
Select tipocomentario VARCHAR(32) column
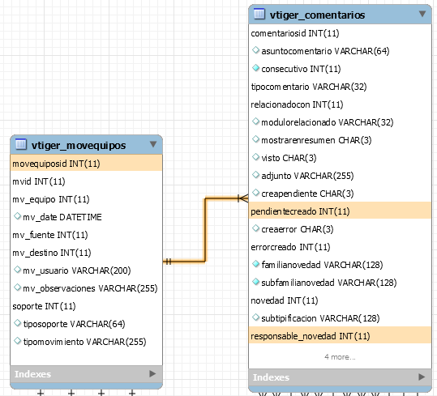pyautogui.click(x=340, y=87)
